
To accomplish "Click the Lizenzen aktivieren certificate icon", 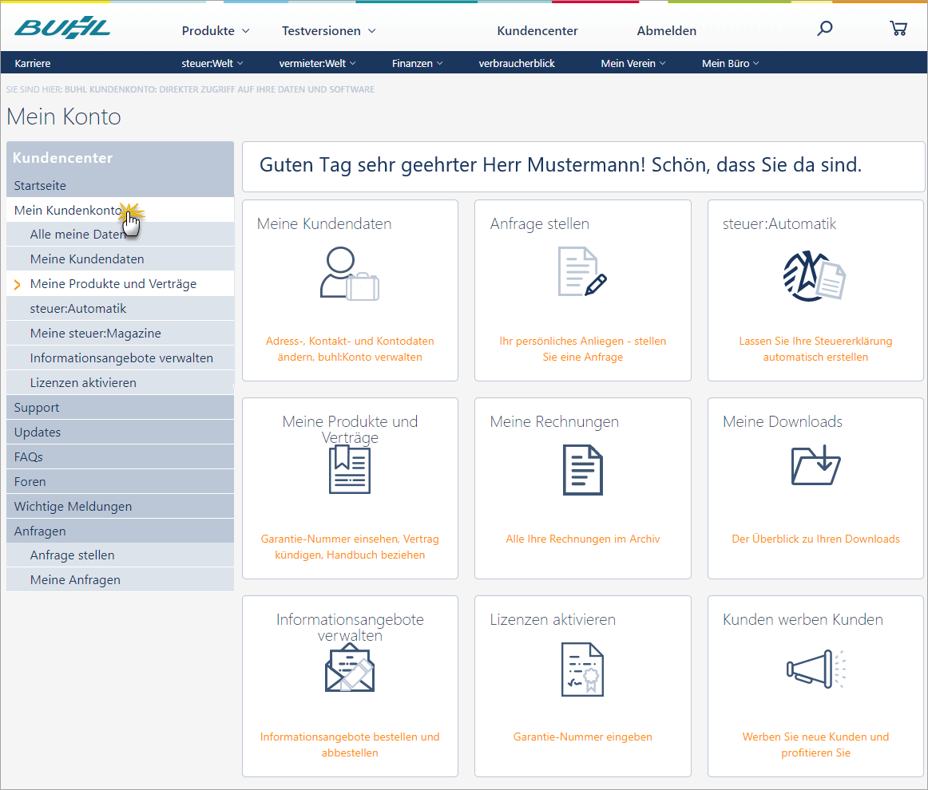I will coord(582,669).
